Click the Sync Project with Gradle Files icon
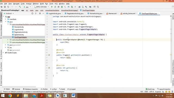 tap(79, 7)
